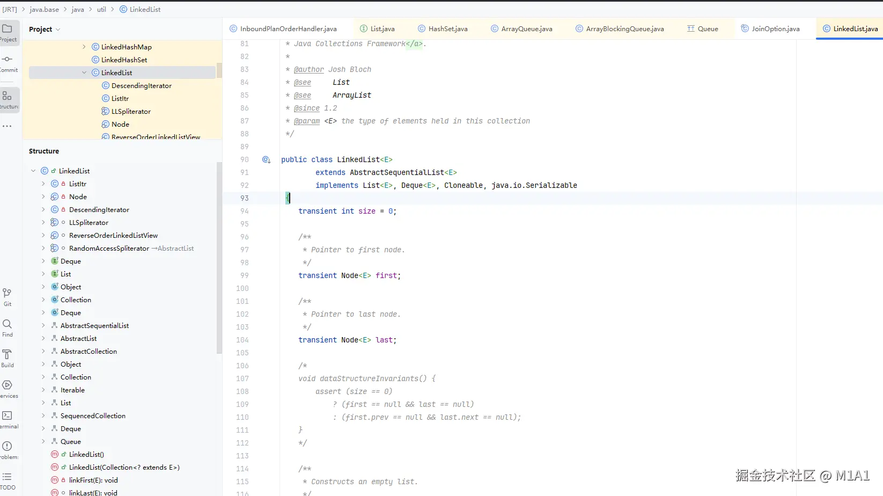Select AbstractList in the Structure panel

pos(78,338)
